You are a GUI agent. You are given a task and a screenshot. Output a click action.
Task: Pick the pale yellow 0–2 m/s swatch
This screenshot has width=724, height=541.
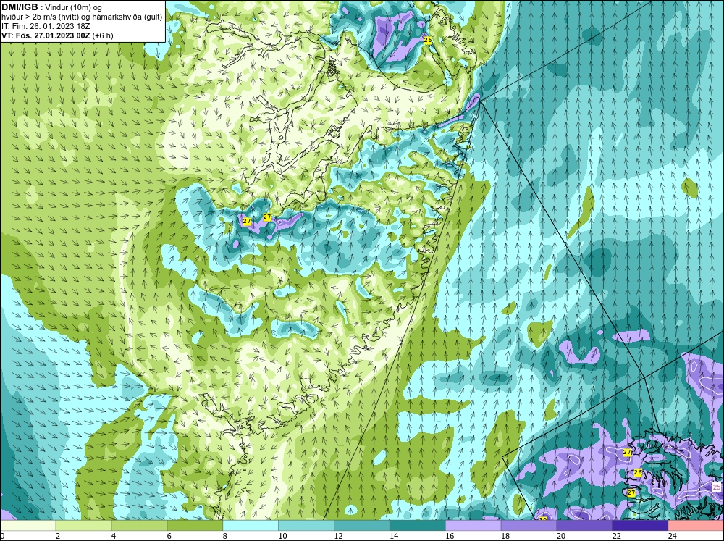[28, 526]
